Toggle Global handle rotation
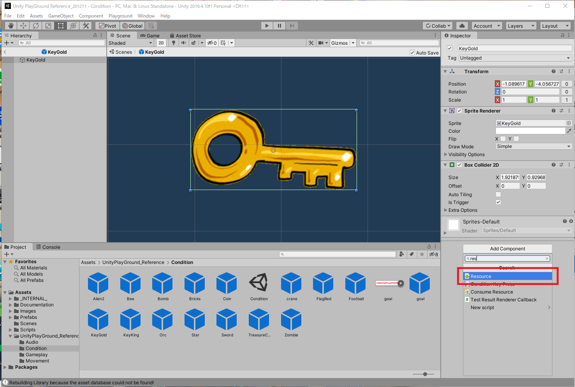This screenshot has height=387, width=575. pyautogui.click(x=132, y=26)
